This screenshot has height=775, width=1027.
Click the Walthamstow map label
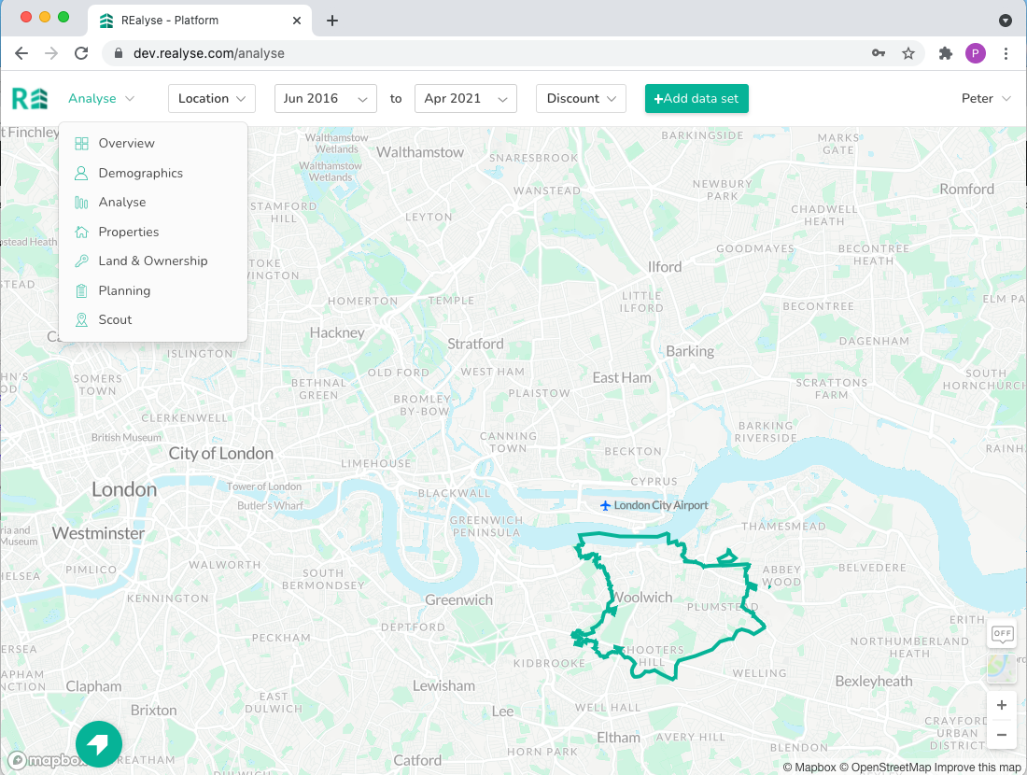pos(420,152)
